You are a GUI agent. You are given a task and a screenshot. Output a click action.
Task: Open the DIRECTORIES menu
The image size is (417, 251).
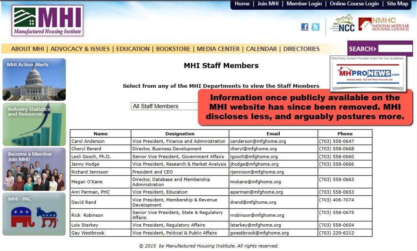pos(301,49)
